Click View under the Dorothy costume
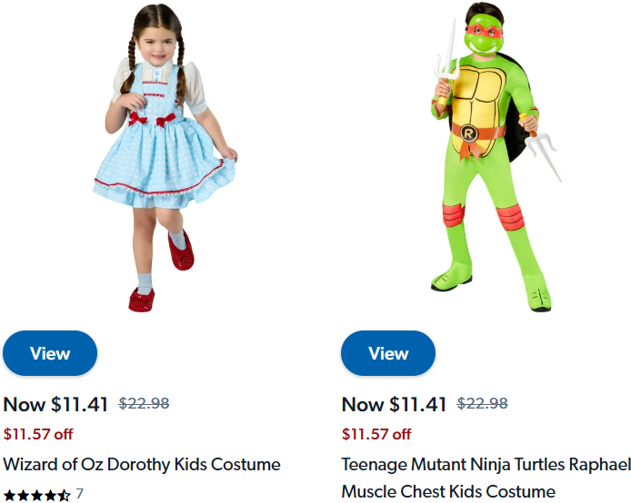631x503 pixels. pyautogui.click(x=50, y=353)
